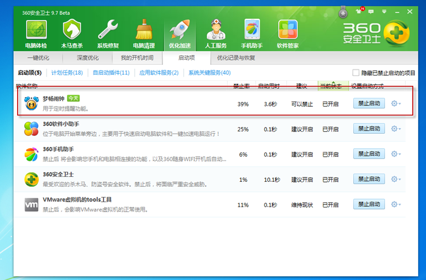Viewport: 426px width, 280px height.
Task: Check 隐藏已禁止启动的项目 checkbox
Action: click(356, 73)
